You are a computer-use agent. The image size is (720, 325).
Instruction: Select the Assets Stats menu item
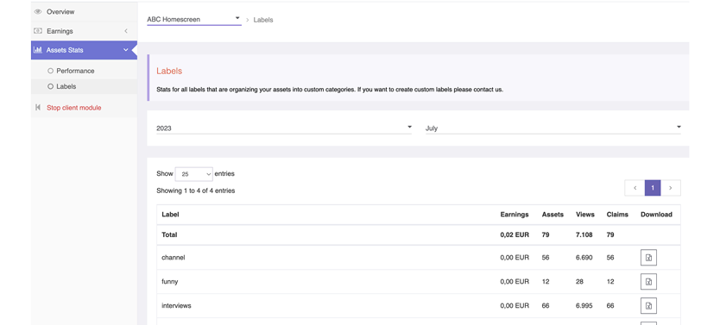click(x=84, y=50)
